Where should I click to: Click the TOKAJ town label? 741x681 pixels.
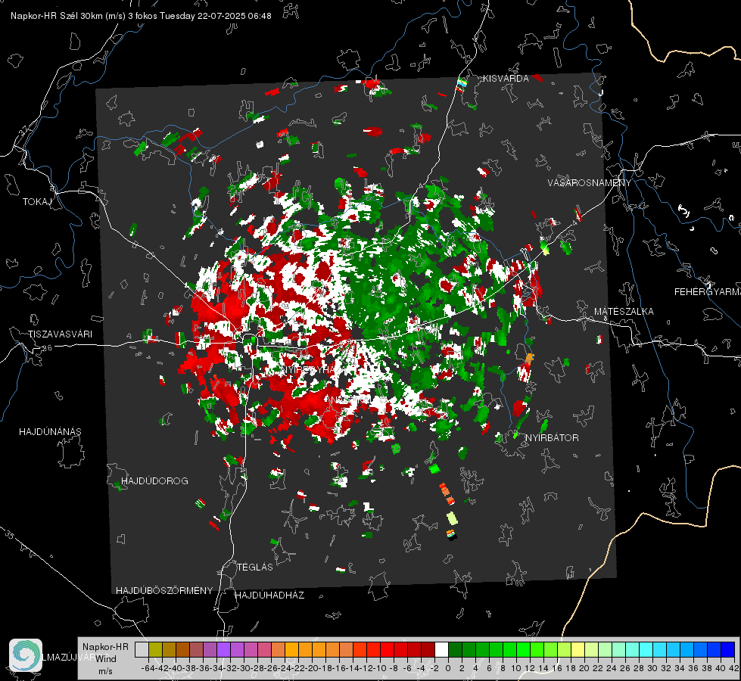click(x=37, y=202)
